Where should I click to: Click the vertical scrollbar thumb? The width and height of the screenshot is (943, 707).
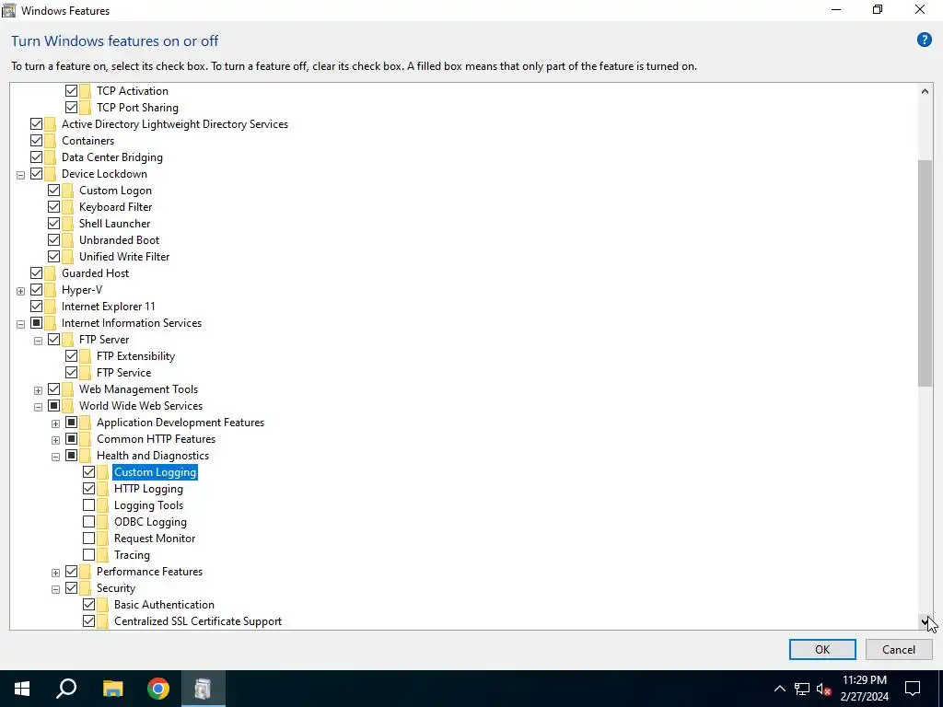click(x=925, y=273)
